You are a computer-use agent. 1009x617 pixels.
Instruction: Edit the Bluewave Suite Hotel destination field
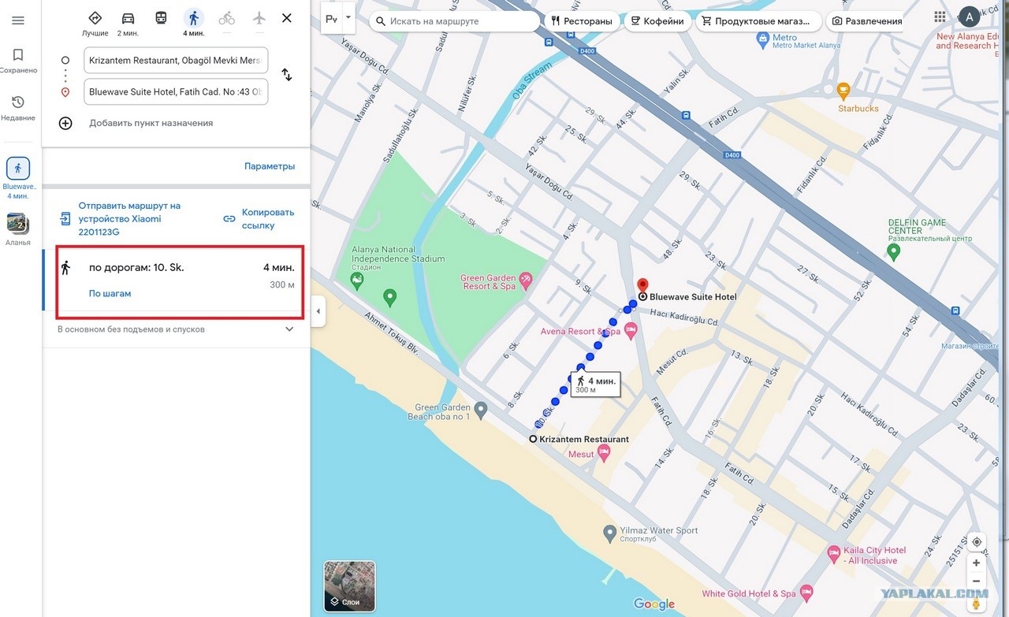pyautogui.click(x=176, y=91)
